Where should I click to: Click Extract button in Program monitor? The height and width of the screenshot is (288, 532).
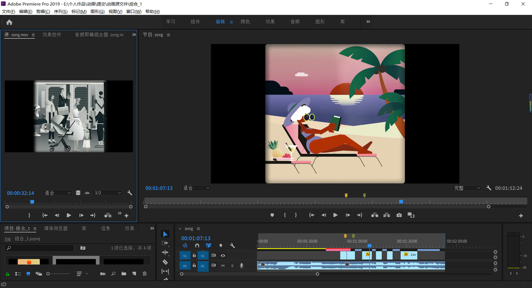coord(386,215)
